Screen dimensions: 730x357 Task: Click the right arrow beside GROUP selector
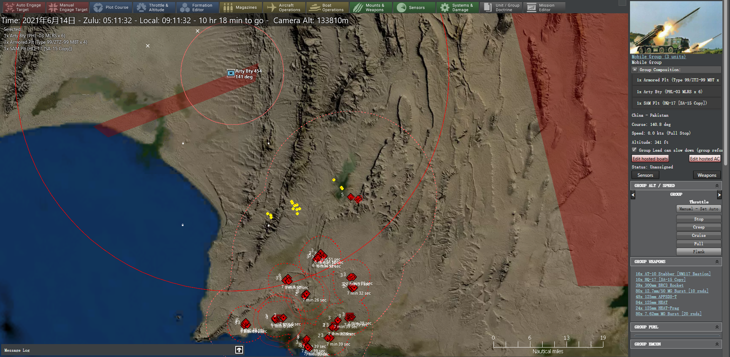point(719,195)
